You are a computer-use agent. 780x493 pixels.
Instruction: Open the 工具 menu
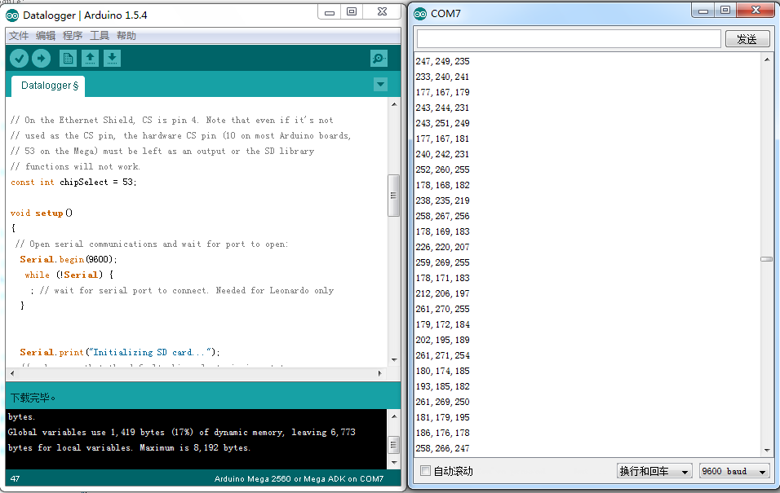100,36
